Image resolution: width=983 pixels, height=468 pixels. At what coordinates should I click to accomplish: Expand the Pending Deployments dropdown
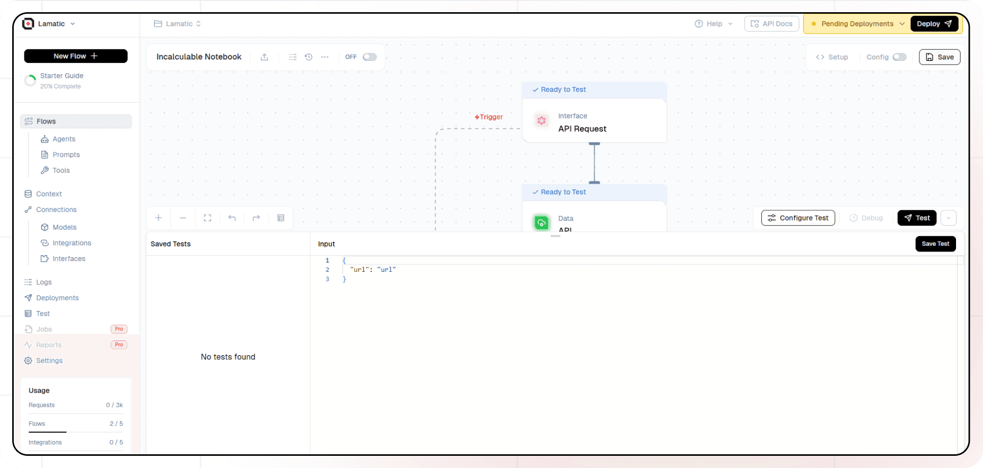coord(902,23)
